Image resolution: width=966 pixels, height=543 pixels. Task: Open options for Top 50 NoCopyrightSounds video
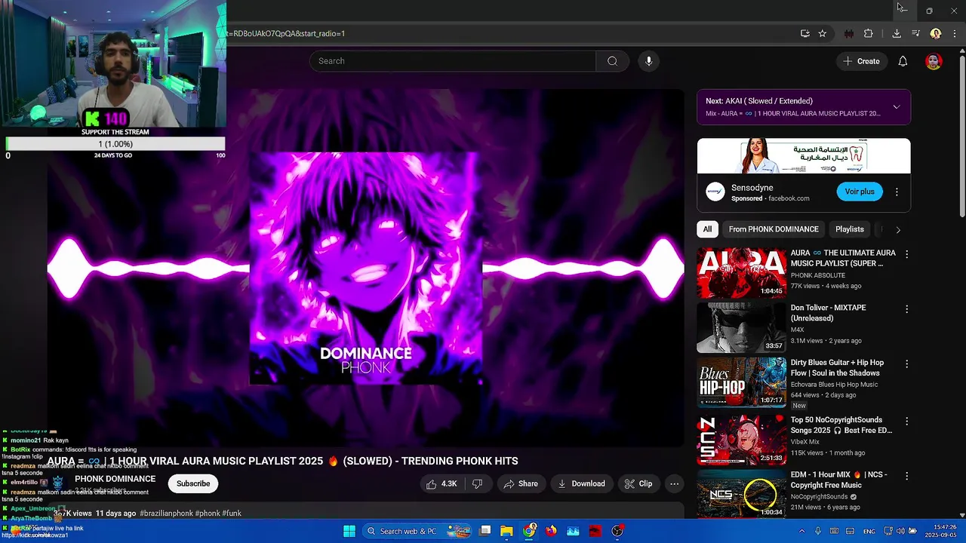[907, 421]
